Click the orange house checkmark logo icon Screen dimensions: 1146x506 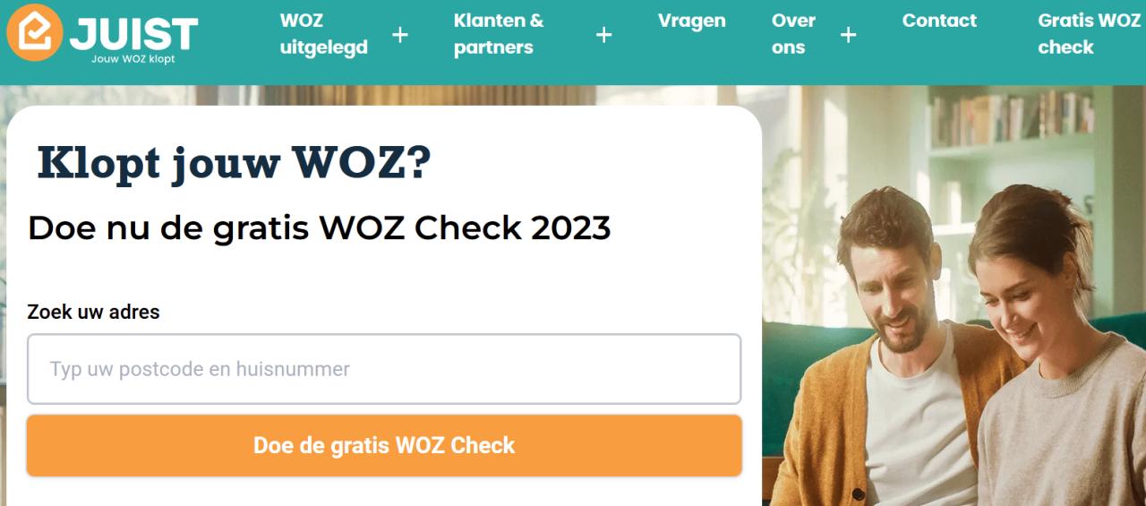(35, 32)
